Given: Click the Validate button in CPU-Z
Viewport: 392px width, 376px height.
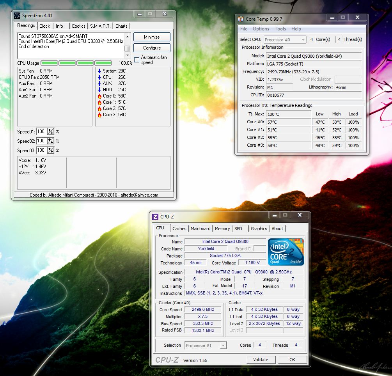Looking at the screenshot, I should [261, 360].
